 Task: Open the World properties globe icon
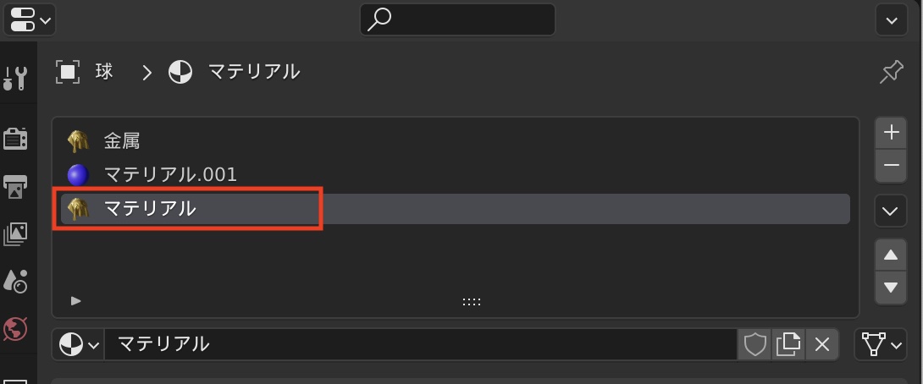coord(15,328)
